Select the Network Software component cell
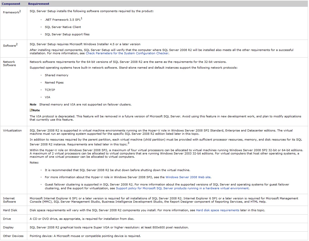309x241 pixels. tap(14, 92)
